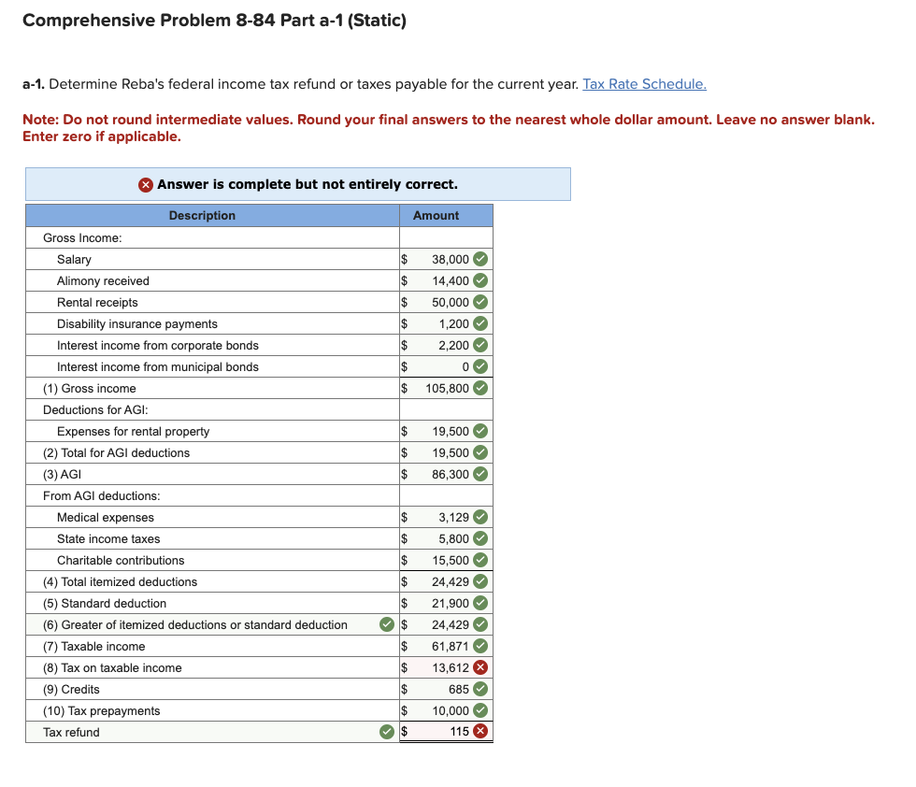Click the checkmark beside the Tax refund label

click(386, 732)
